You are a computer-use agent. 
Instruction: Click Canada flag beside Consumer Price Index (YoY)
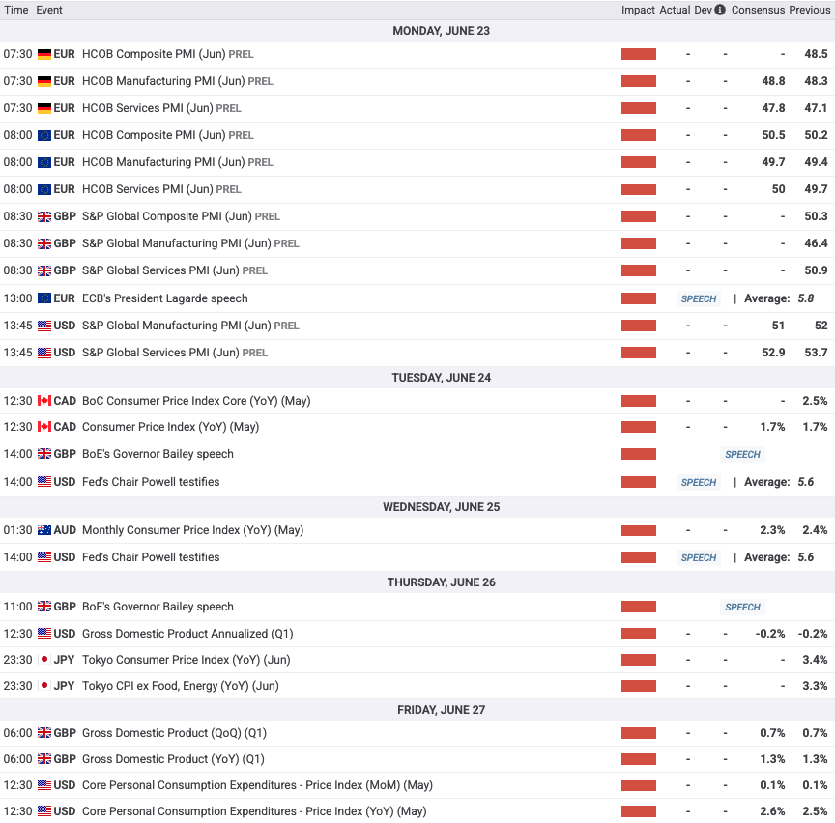44,427
